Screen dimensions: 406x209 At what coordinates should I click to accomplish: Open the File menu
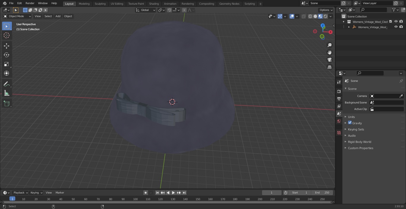pos(11,3)
